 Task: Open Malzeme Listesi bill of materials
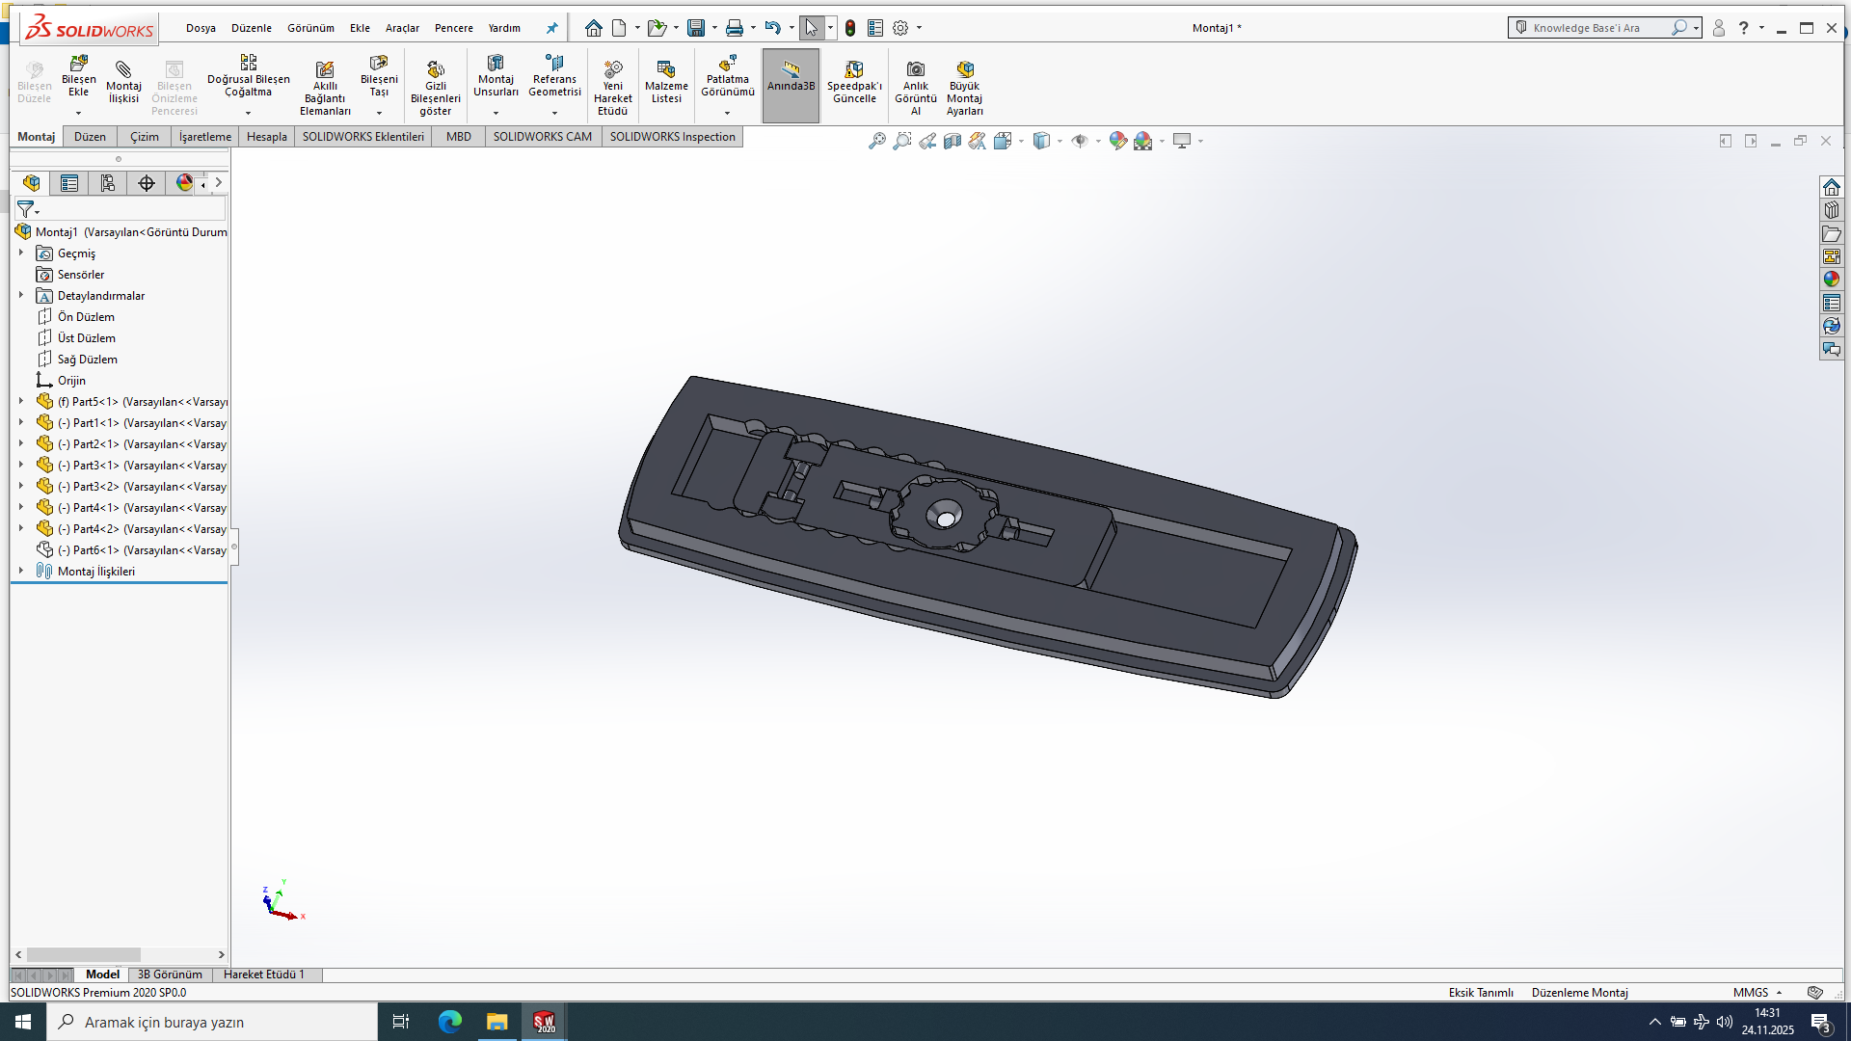666,70
